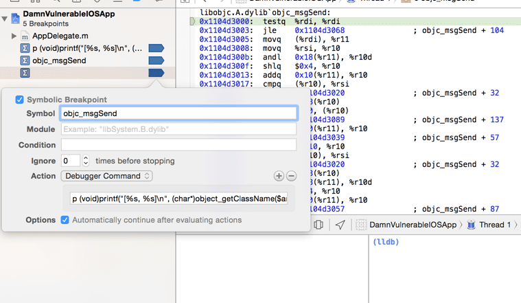Viewport: 521px width, 303px height.
Task: Click the Condition text field
Action: coord(178,145)
